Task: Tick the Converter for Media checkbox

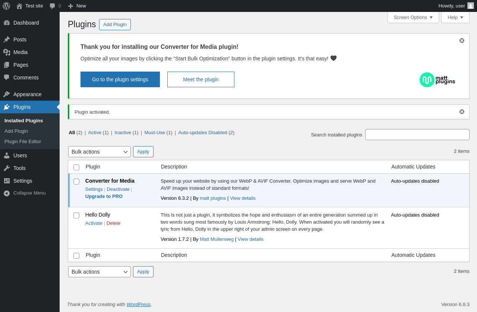Action: (76, 182)
